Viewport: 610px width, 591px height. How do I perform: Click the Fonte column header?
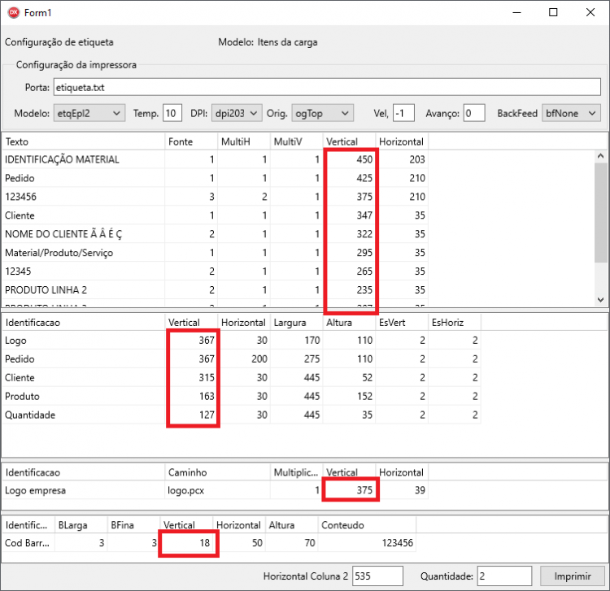(x=191, y=141)
